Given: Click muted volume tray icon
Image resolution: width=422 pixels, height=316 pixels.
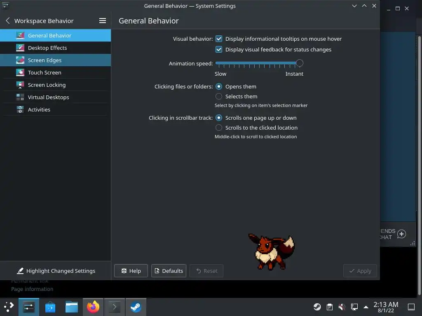Looking at the screenshot, I should click(x=342, y=307).
